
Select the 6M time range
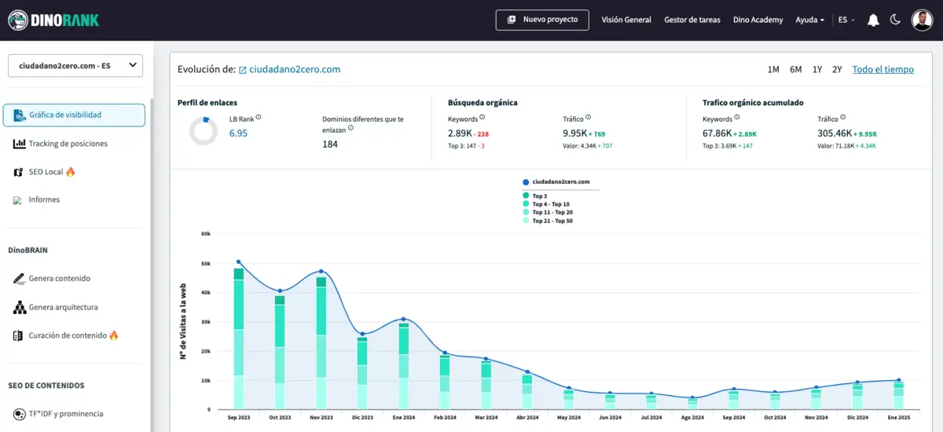[x=795, y=69]
